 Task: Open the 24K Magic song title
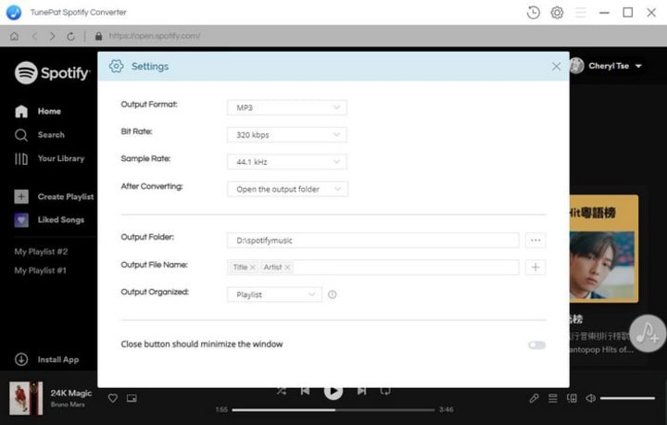71,394
